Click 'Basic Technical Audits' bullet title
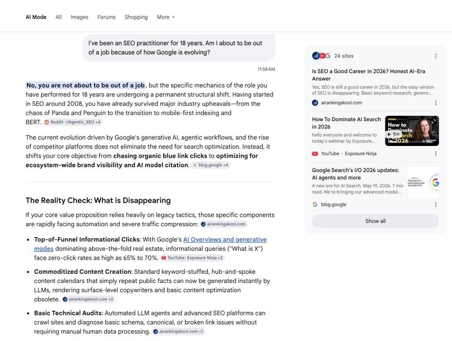This screenshot has width=452, height=341. coord(68,313)
